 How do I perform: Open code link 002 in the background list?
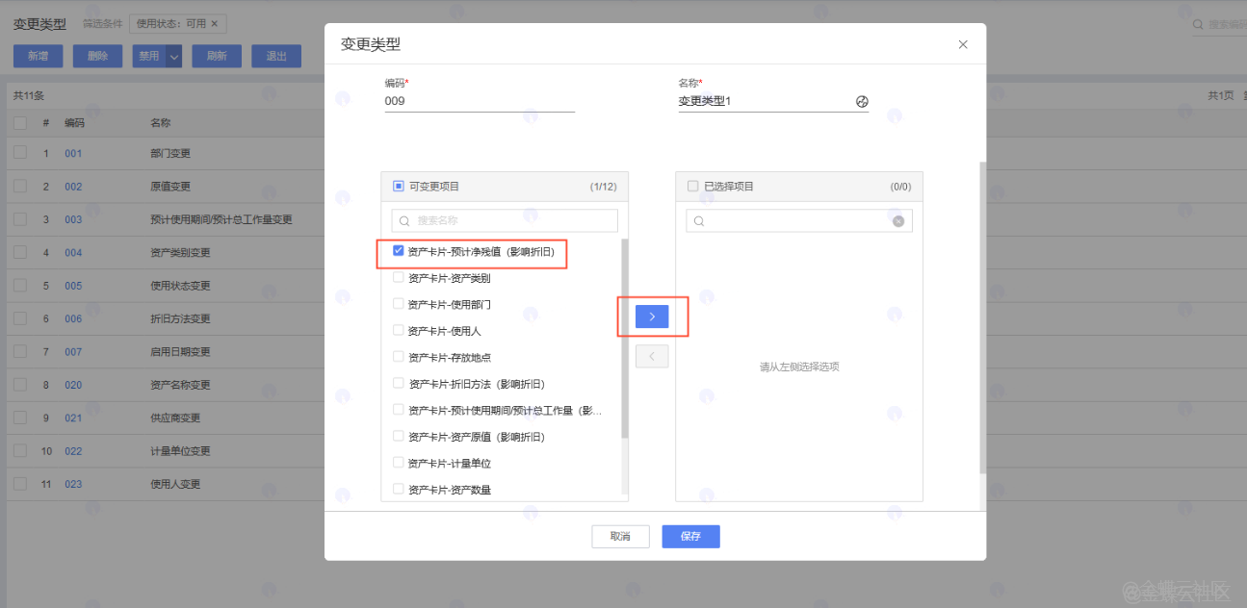pos(73,187)
